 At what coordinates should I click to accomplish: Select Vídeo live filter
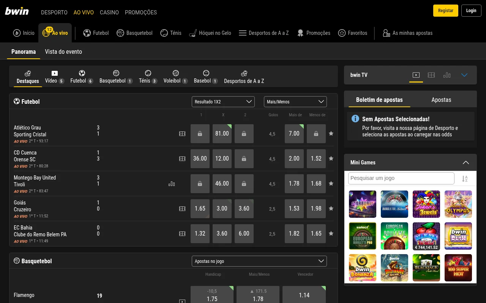coord(55,77)
